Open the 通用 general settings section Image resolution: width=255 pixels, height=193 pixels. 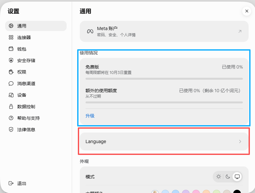pos(36,26)
